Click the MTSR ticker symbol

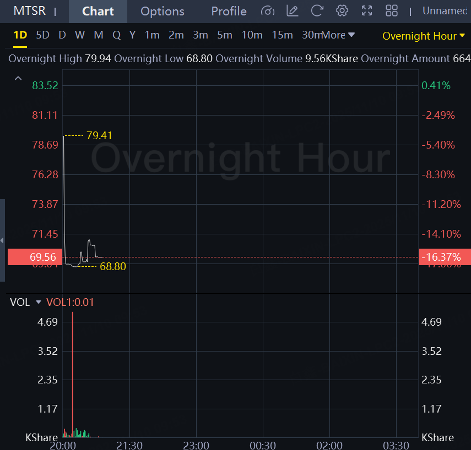30,11
